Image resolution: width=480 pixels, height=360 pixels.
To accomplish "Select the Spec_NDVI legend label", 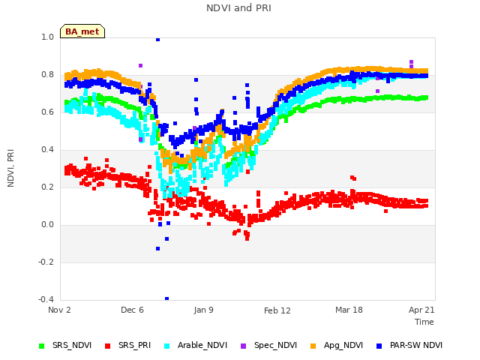I will pyautogui.click(x=275, y=345).
